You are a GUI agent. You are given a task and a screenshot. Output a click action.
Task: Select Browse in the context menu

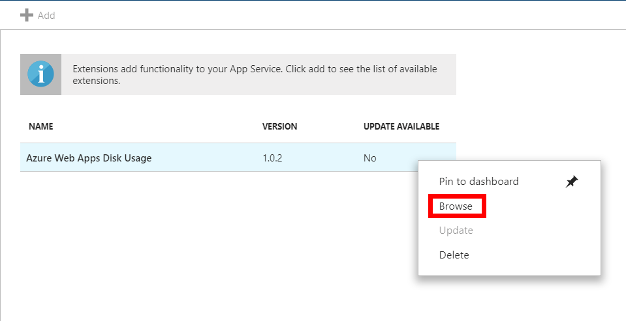456,206
